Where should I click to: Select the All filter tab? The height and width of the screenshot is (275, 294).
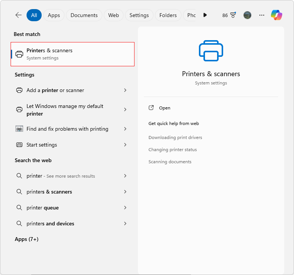(34, 15)
